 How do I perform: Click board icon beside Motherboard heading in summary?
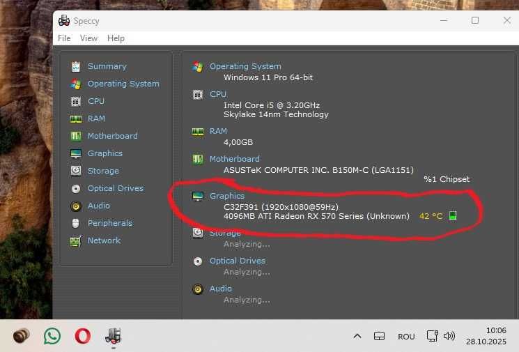(x=198, y=160)
